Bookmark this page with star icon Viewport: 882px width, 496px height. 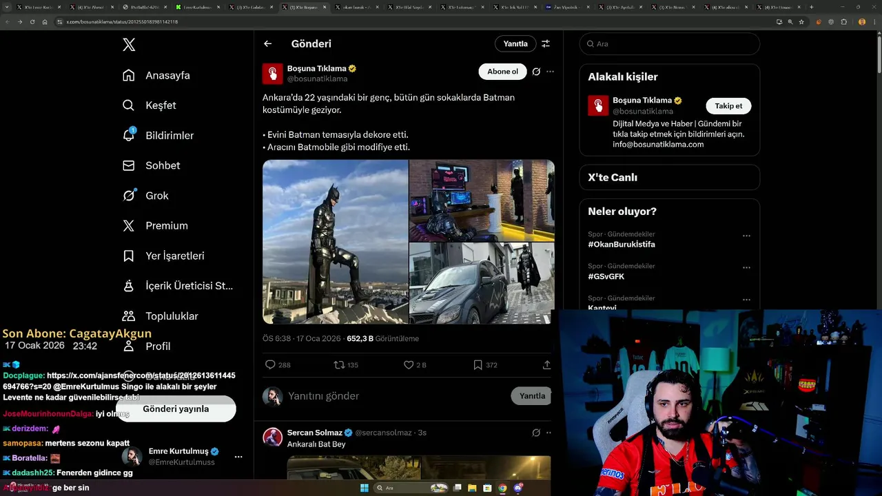point(801,22)
